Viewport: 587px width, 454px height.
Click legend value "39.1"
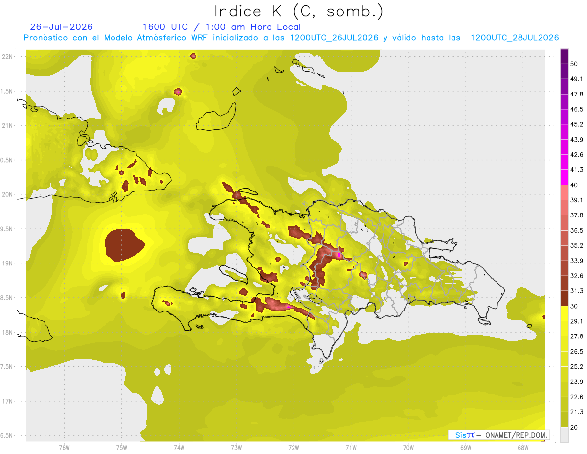pyautogui.click(x=577, y=200)
